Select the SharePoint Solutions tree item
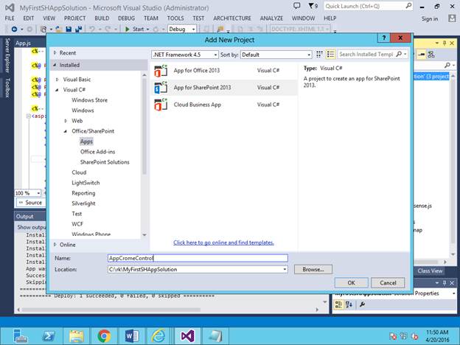This screenshot has height=345, width=460. 105,162
